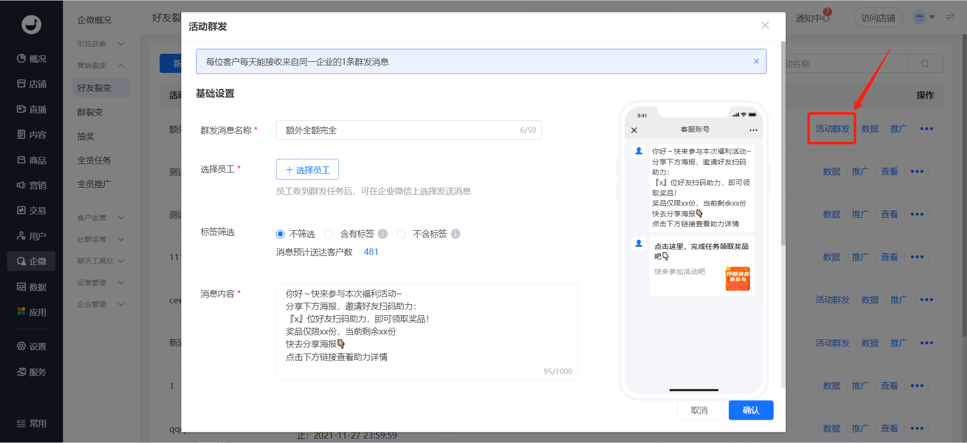Open 服务 service section
This screenshot has height=443, width=967.
point(31,372)
